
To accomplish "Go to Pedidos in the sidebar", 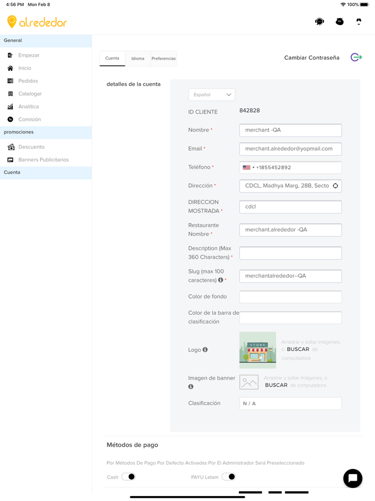I will click(28, 81).
